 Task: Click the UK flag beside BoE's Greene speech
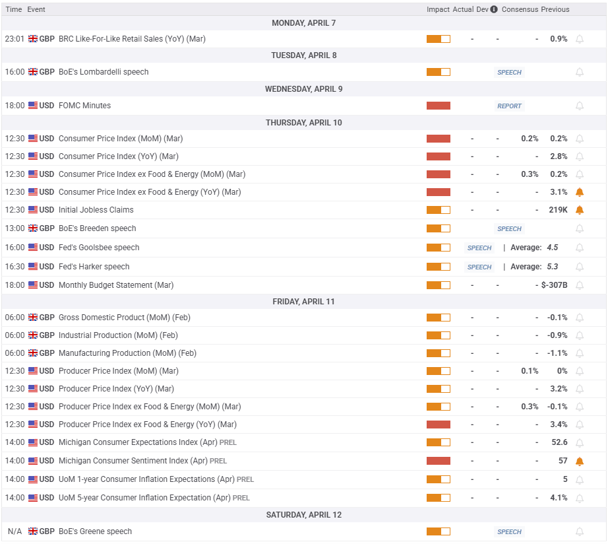33,531
